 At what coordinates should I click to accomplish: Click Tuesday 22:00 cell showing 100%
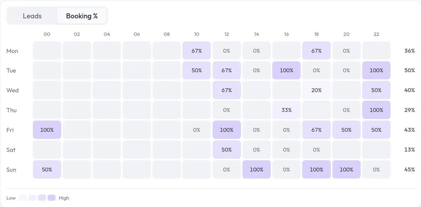click(376, 70)
